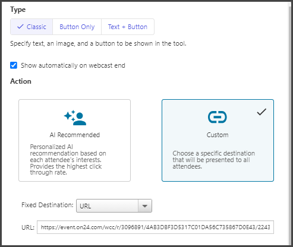The image size is (293, 247).
Task: Click the Custom chain link icon
Action: tap(218, 117)
